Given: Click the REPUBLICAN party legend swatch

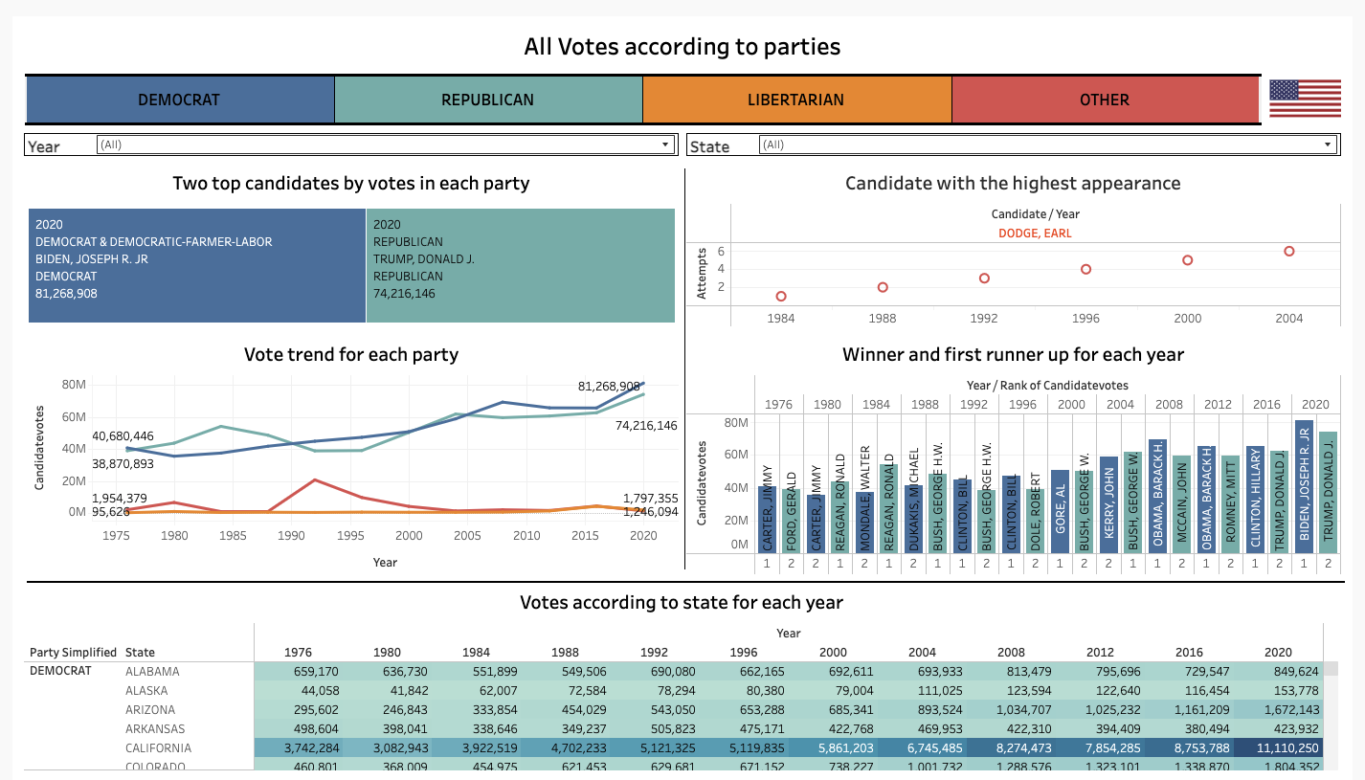Looking at the screenshot, I should (x=488, y=100).
